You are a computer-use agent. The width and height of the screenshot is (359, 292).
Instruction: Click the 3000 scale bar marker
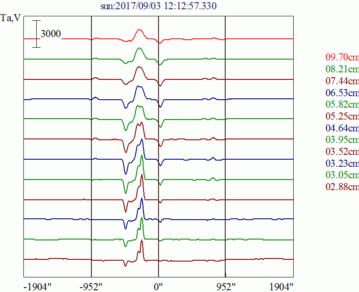[x=36, y=34]
